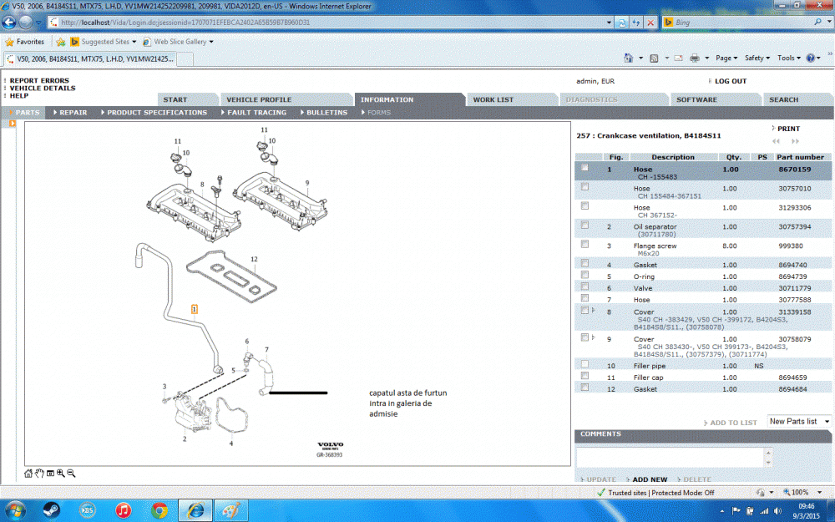Viewport: 835px width, 522px height.
Task: Click the printer icon in IE command bar
Action: [695, 58]
